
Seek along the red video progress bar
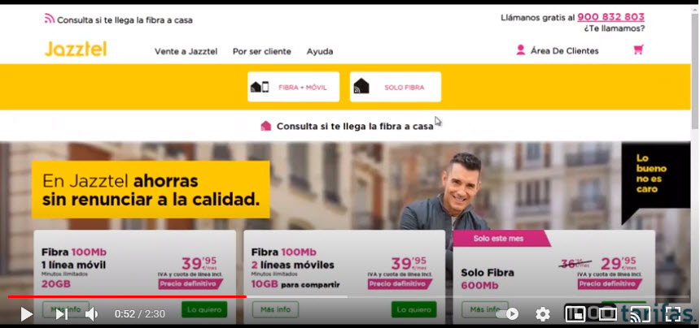[x=348, y=296]
